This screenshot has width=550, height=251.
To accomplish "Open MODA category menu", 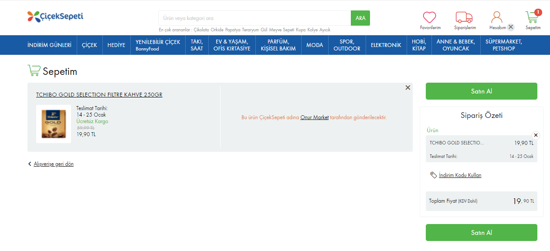I will [x=315, y=45].
